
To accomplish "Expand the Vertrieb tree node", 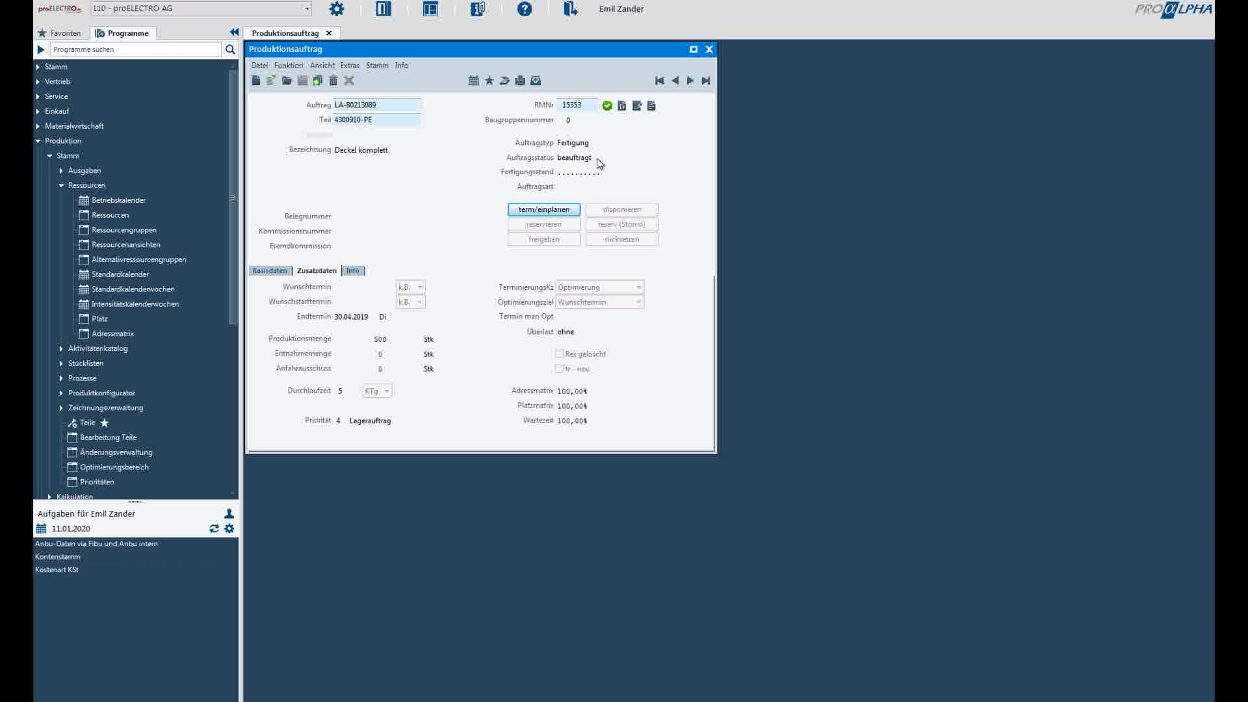I will [38, 81].
